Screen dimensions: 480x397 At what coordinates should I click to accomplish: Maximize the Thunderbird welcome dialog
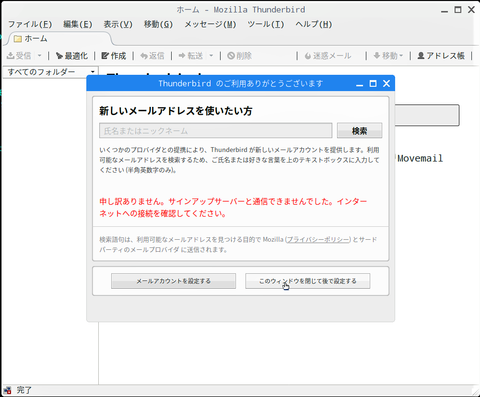pyautogui.click(x=373, y=83)
